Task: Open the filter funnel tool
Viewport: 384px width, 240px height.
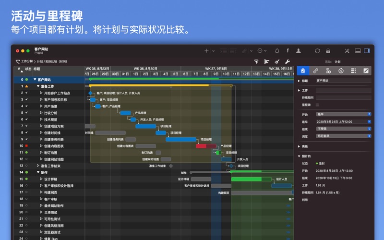Action: 256,62
